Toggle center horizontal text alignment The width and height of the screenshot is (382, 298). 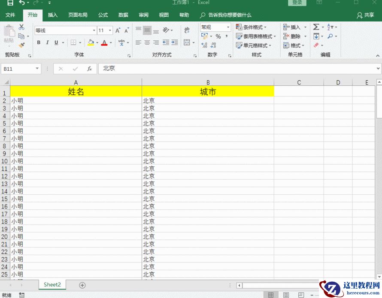click(147, 42)
